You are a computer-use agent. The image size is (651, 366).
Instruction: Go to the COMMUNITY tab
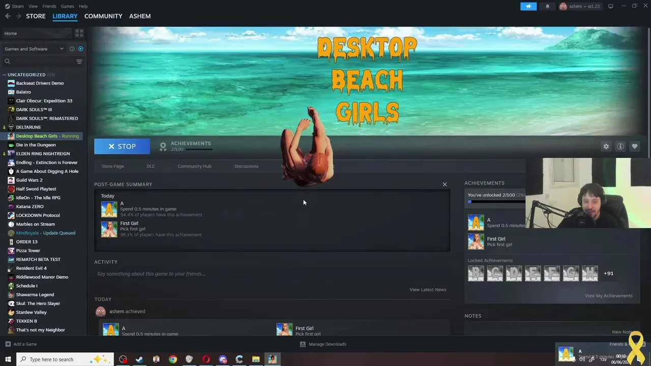coord(103,16)
